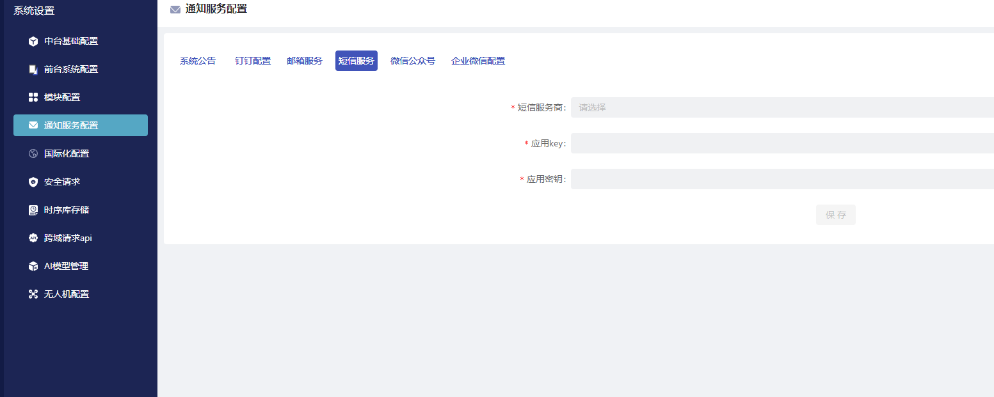
Task: Select the 微信公众号 tab
Action: (x=413, y=61)
